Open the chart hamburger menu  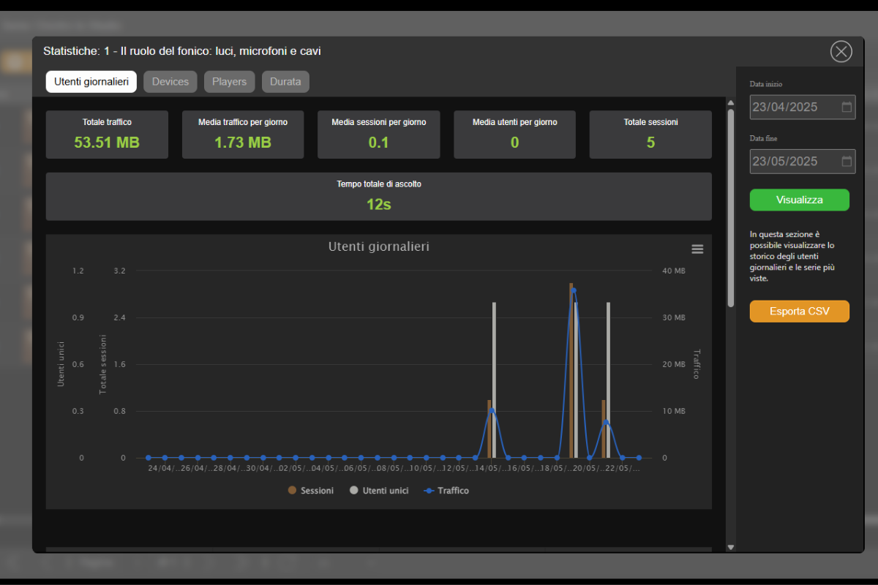697,249
